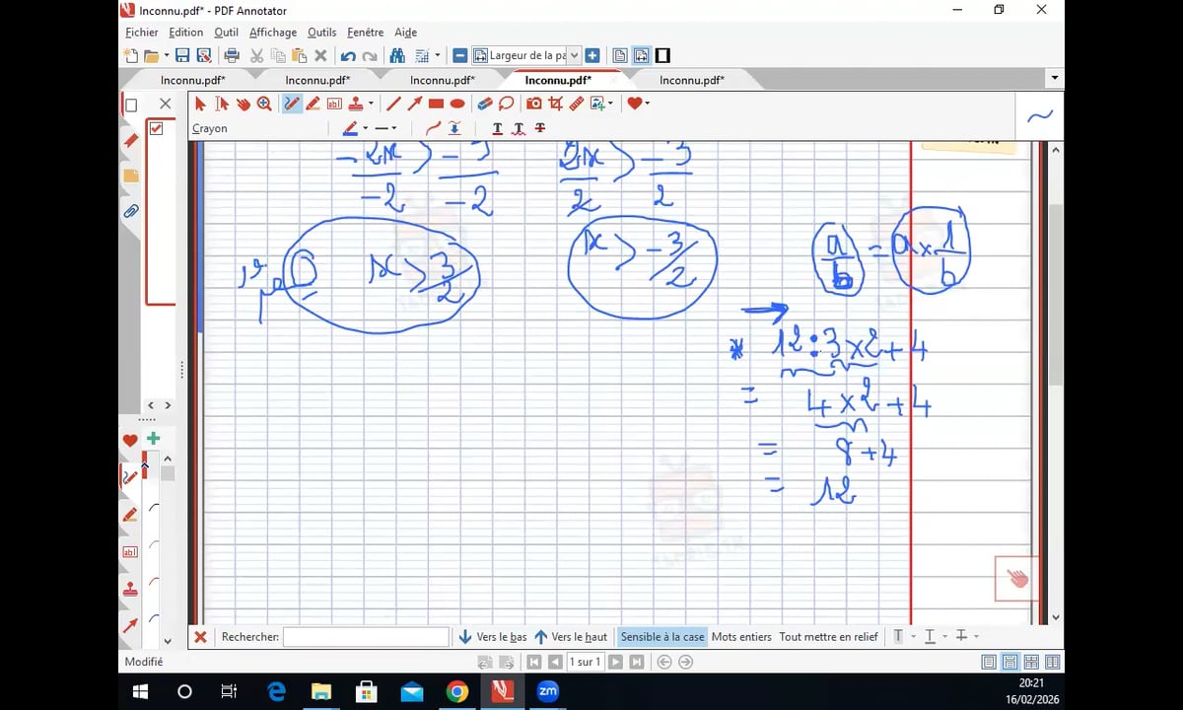Toggle pressure sensitive pen option
The width and height of the screenshot is (1183, 710).
(x=454, y=128)
